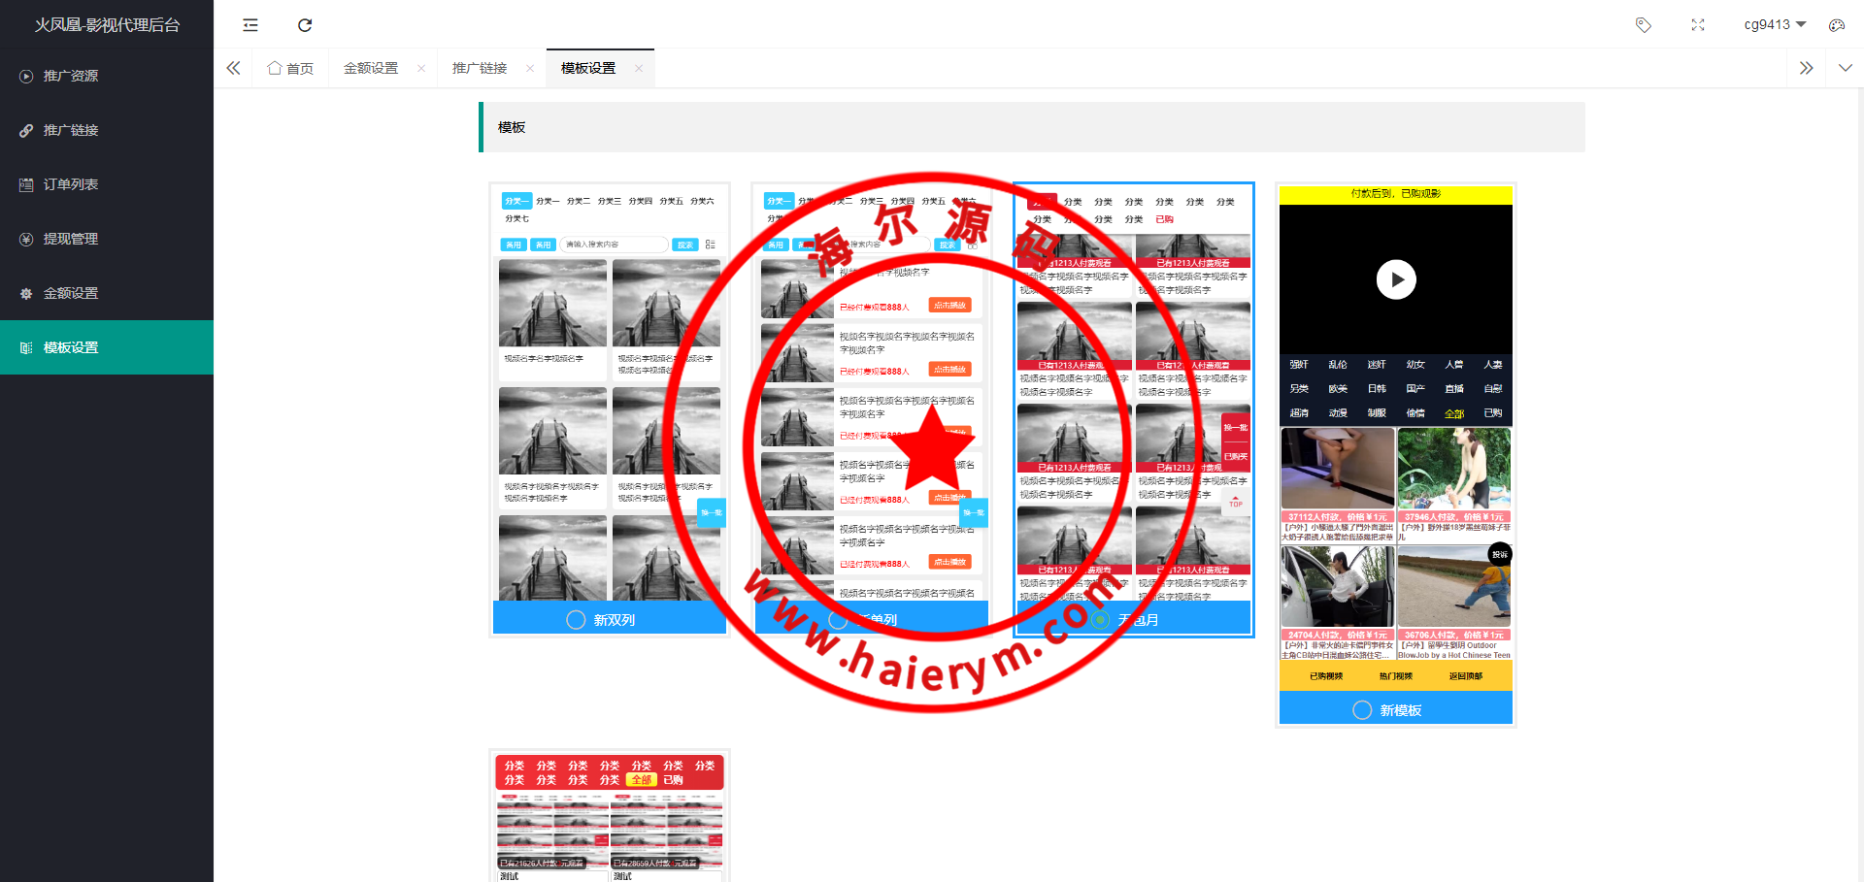This screenshot has width=1864, height=882.
Task: Open 提现管理 in the sidebar
Action: [71, 239]
